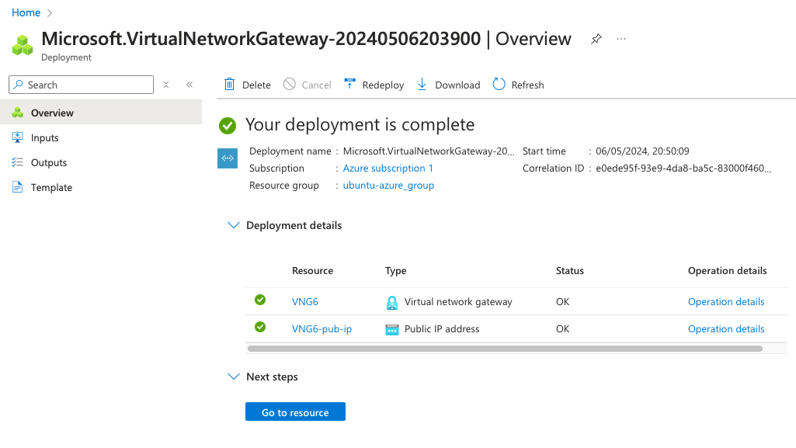Click the Go to resource button

tap(295, 412)
